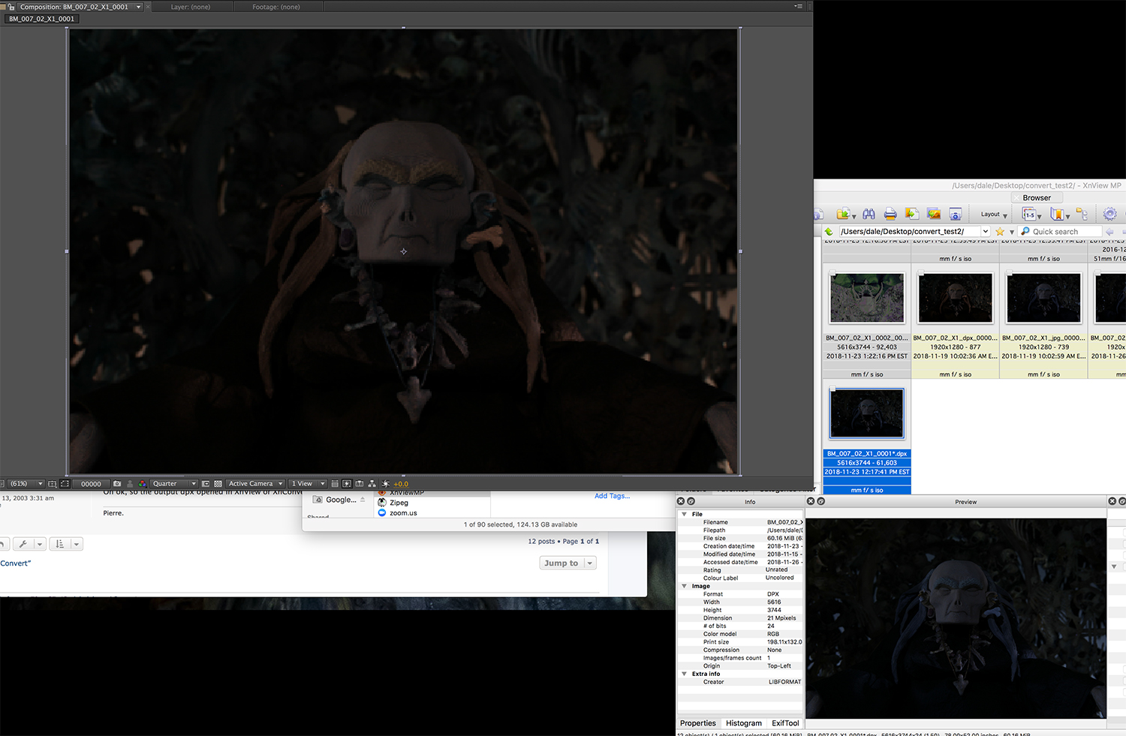This screenshot has width=1126, height=736.
Task: Collapse the Image section in Info panel
Action: [x=684, y=586]
